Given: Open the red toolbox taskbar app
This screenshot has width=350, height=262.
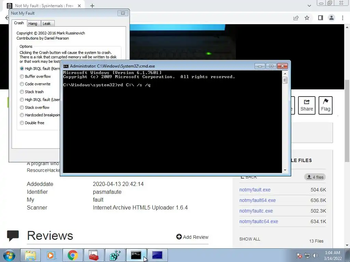Looking at the screenshot, I should coord(94,255).
